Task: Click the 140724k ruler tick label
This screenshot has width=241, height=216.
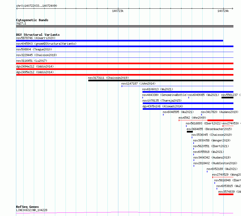Action: pos(223,11)
